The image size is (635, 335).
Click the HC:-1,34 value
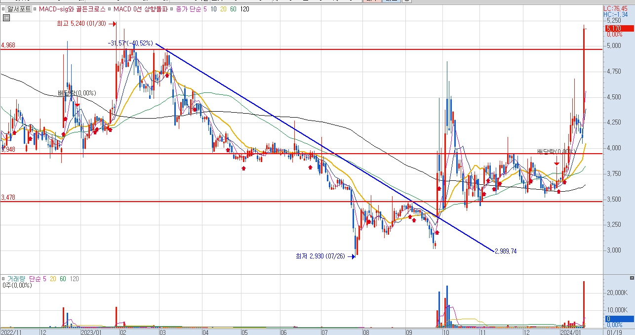[615, 15]
